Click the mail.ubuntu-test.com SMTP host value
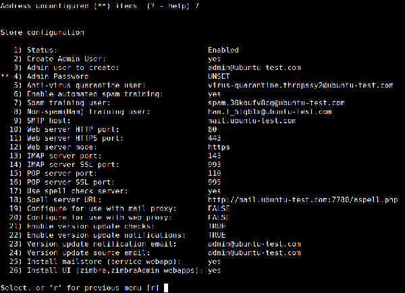Viewport: 405px width, 293px height. tap(252, 121)
